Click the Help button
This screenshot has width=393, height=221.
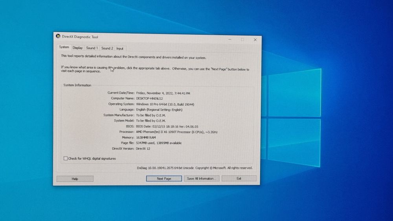coord(75,179)
